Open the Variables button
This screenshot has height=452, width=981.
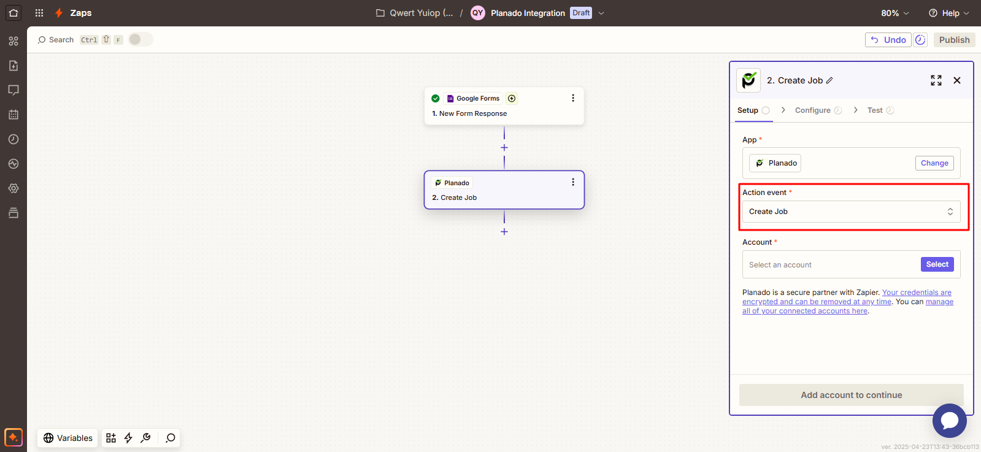click(x=67, y=438)
